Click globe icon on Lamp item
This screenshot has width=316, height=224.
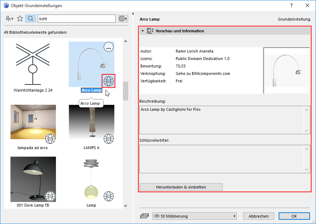click(109, 196)
